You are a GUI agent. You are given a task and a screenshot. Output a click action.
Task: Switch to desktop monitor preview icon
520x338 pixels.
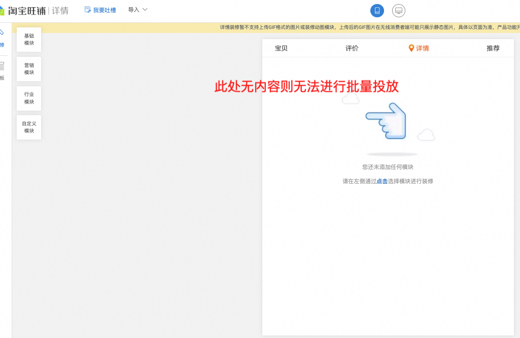point(399,11)
